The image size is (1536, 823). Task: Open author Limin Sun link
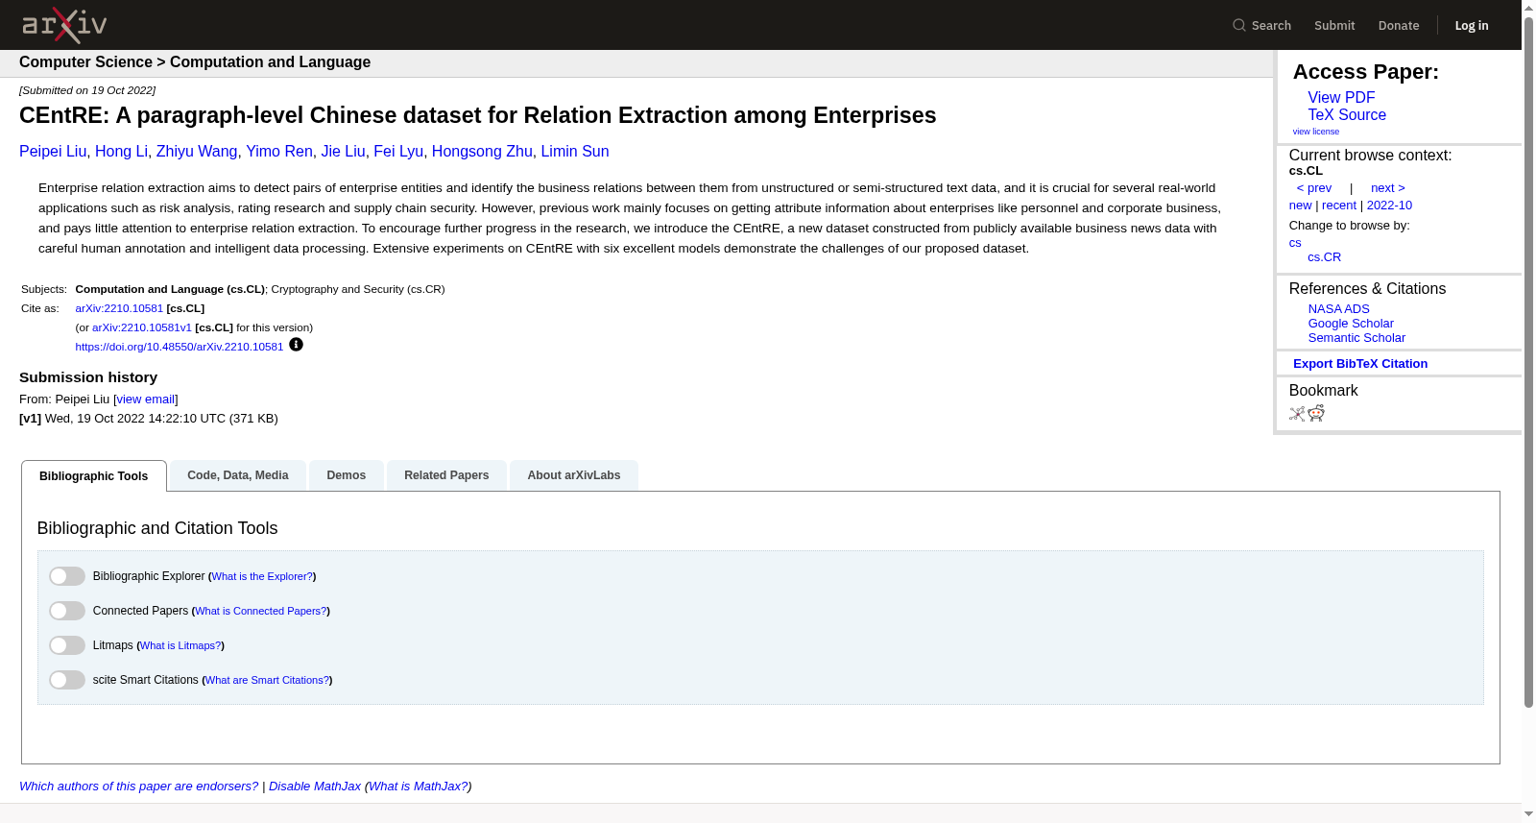click(x=575, y=152)
